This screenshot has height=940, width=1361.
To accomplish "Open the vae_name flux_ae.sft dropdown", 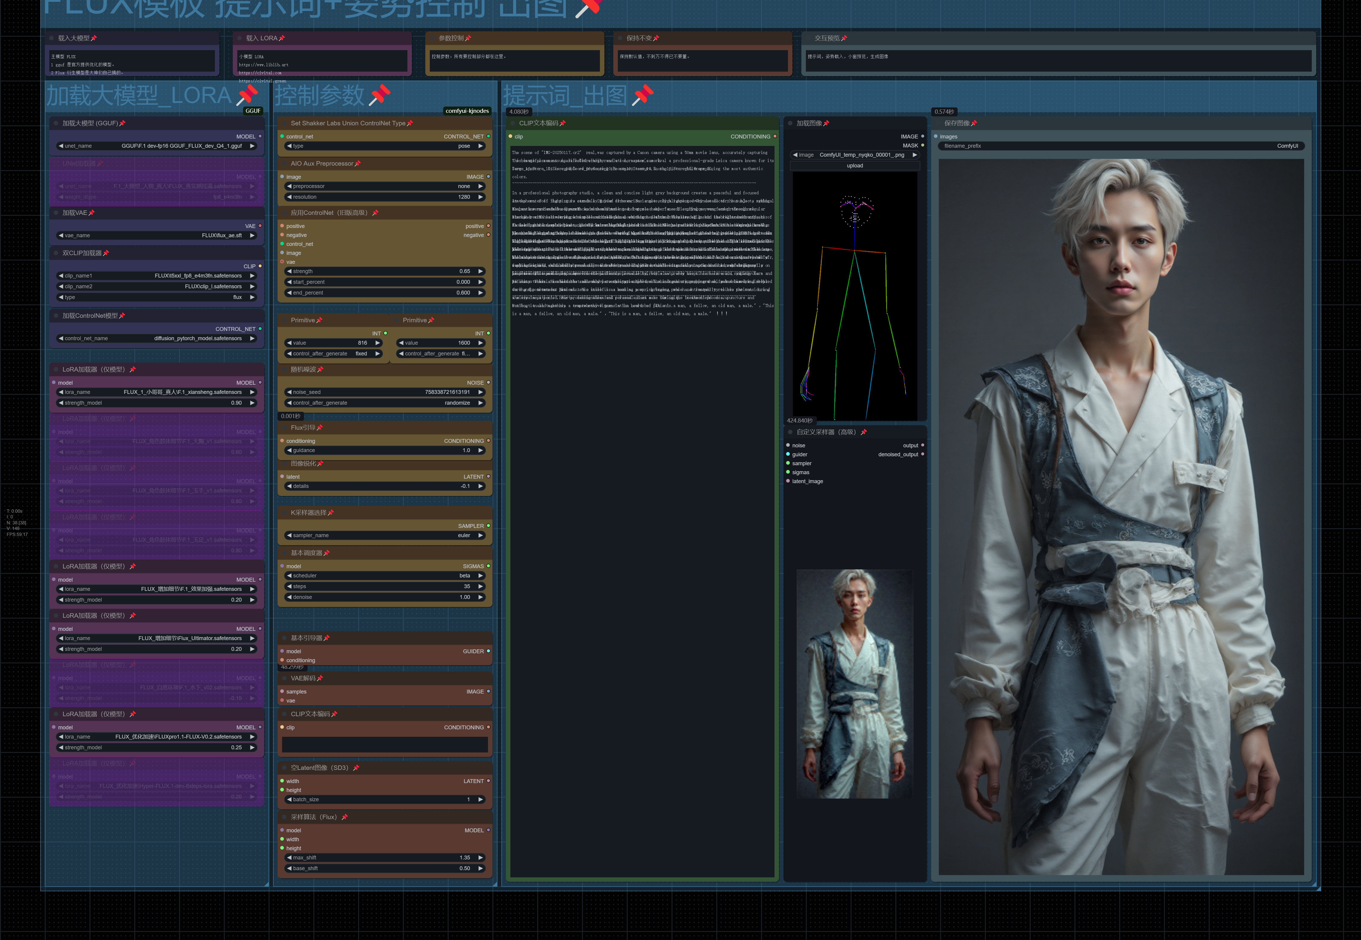I will click(x=157, y=235).
